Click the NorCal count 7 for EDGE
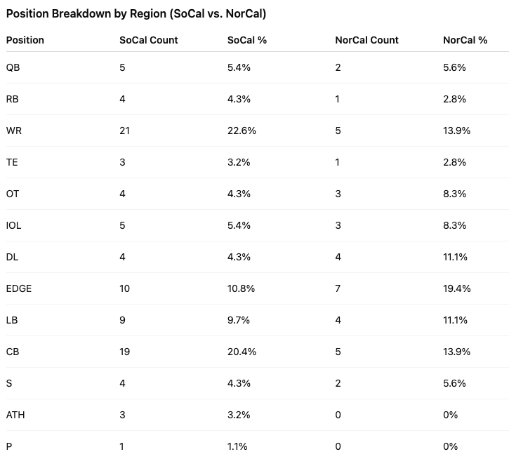This screenshot has width=509, height=466. (338, 288)
